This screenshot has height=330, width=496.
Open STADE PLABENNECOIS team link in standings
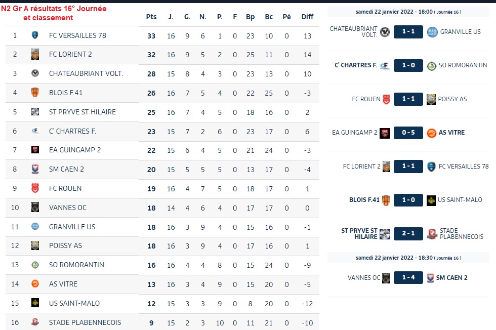click(x=85, y=322)
